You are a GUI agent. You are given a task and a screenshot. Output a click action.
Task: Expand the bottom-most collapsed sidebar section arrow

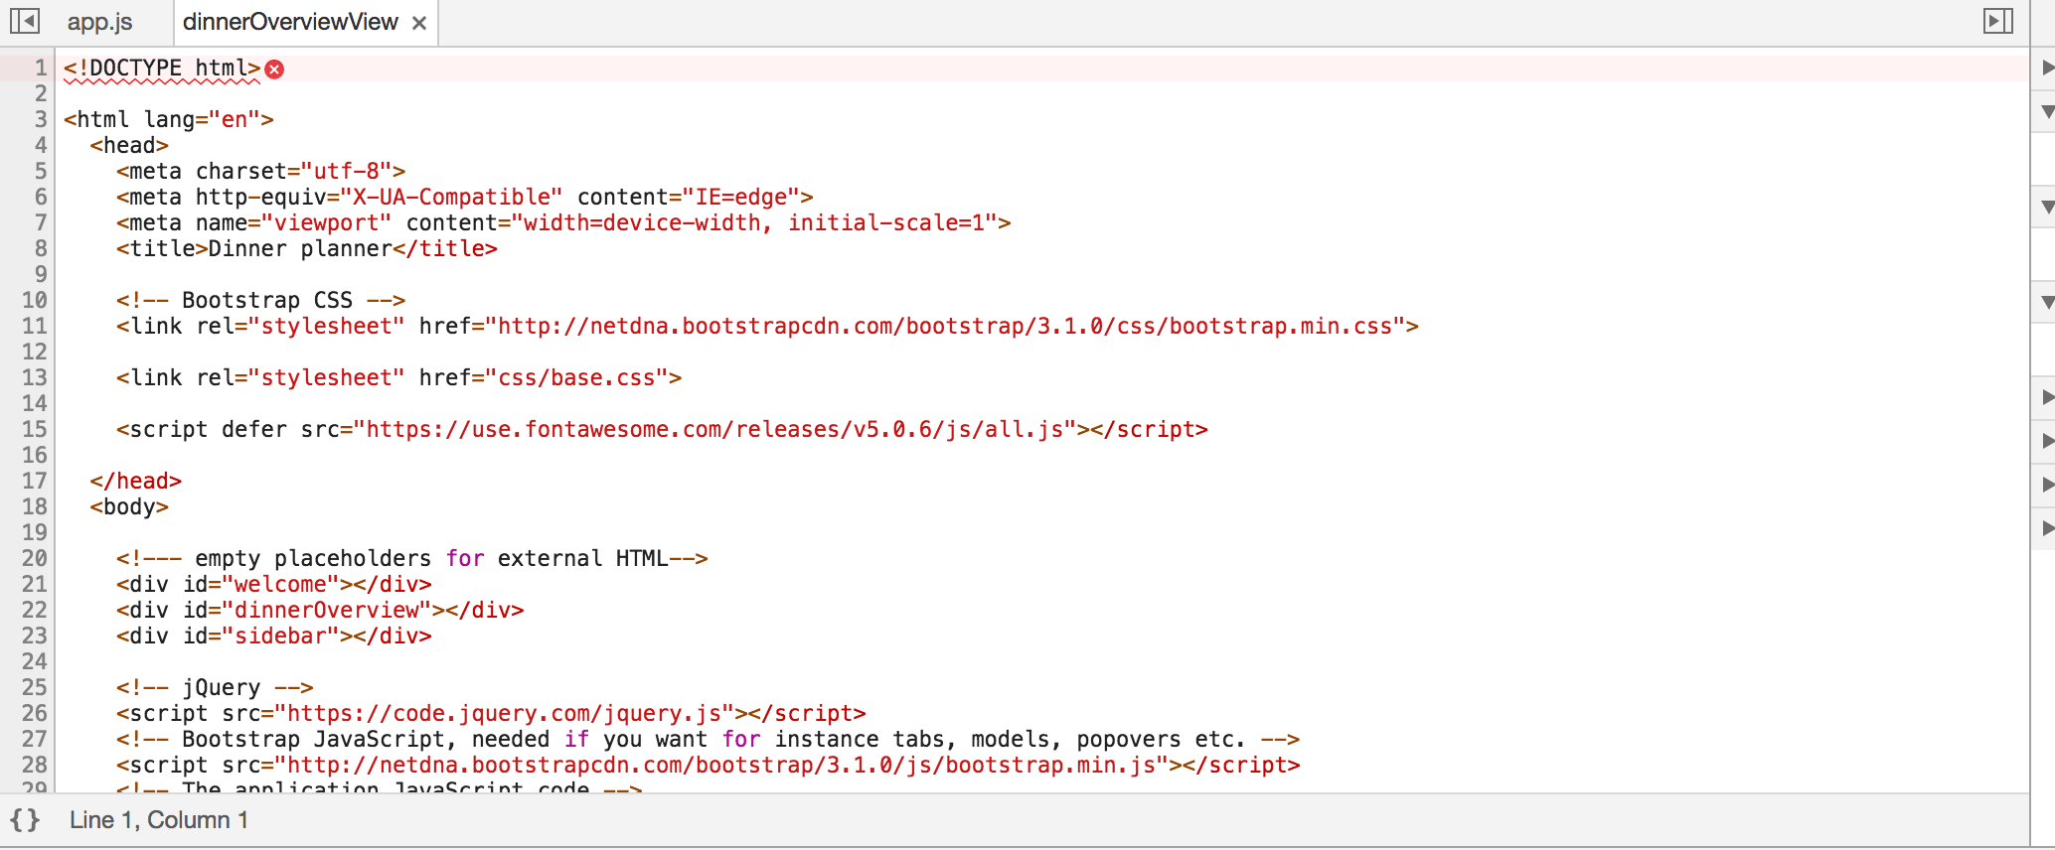[2047, 528]
